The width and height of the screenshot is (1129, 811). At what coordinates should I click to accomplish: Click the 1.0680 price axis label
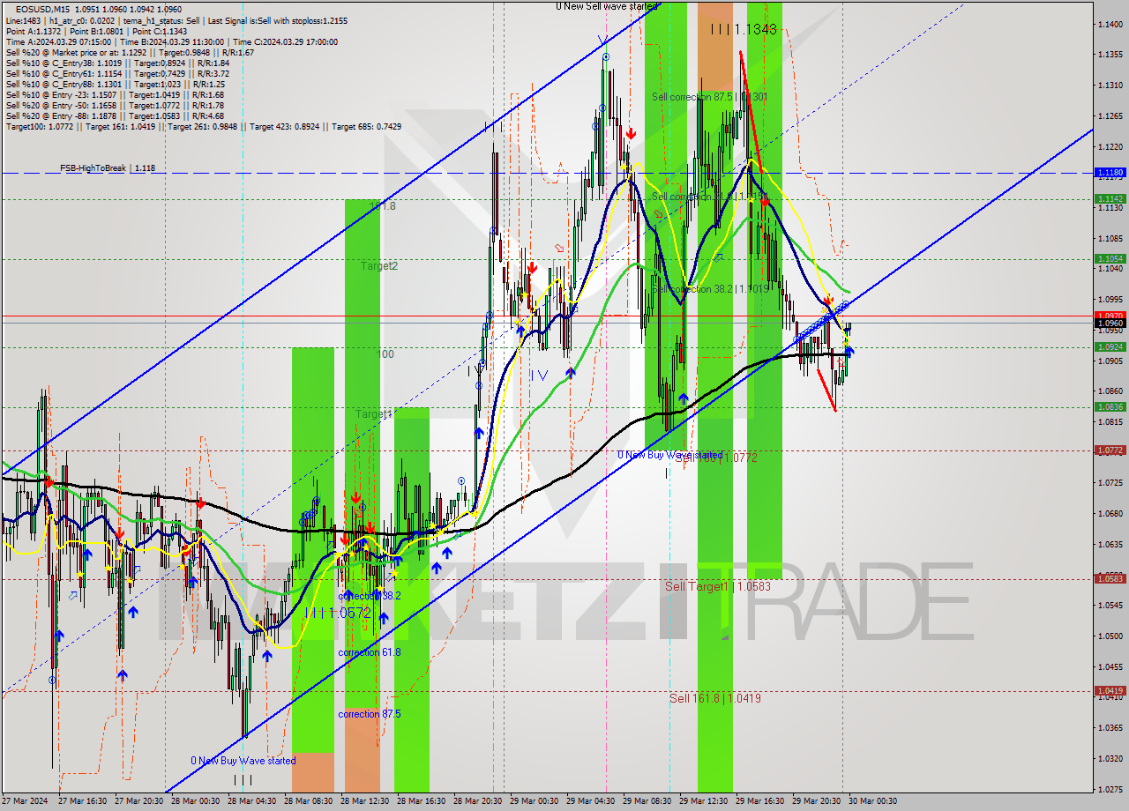click(x=1110, y=514)
